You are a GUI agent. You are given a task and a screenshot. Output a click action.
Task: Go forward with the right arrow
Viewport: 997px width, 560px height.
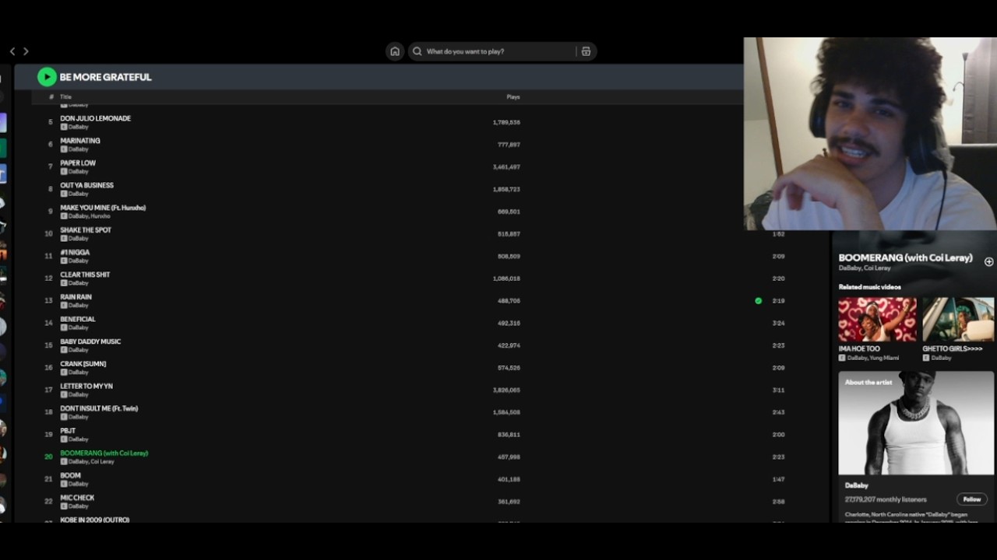(26, 51)
